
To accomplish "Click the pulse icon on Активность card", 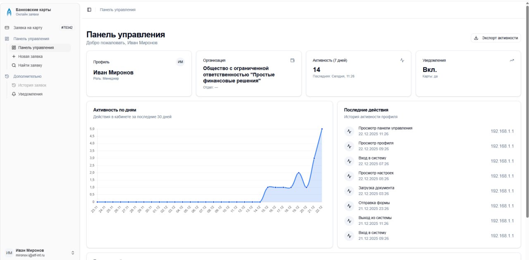I will click(402, 60).
